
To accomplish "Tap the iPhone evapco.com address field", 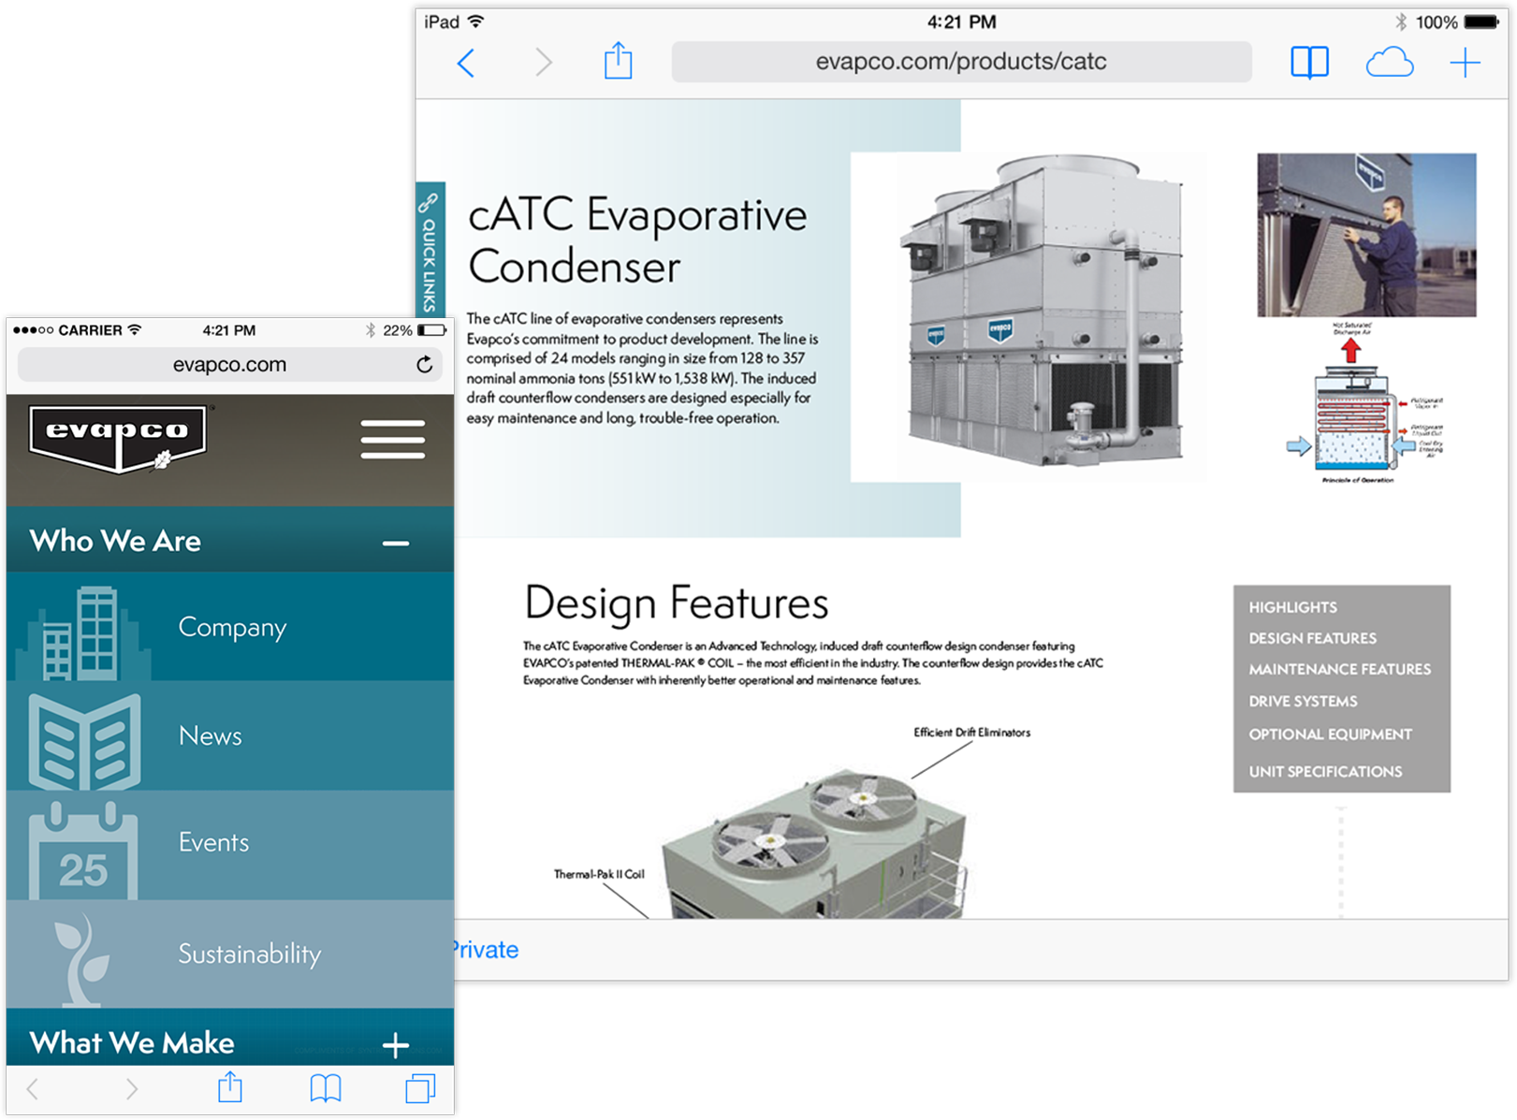I will [230, 365].
